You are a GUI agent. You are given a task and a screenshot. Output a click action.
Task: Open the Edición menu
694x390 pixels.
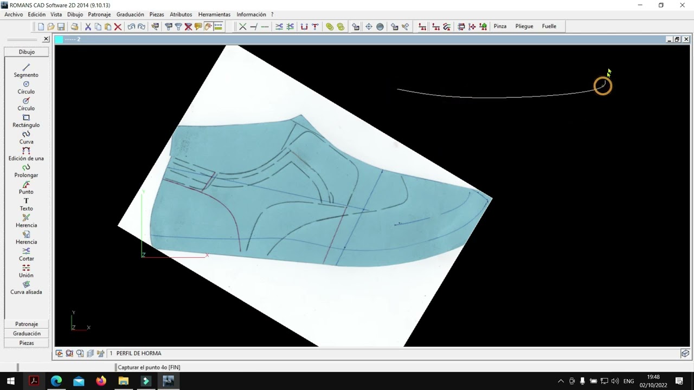pos(37,15)
